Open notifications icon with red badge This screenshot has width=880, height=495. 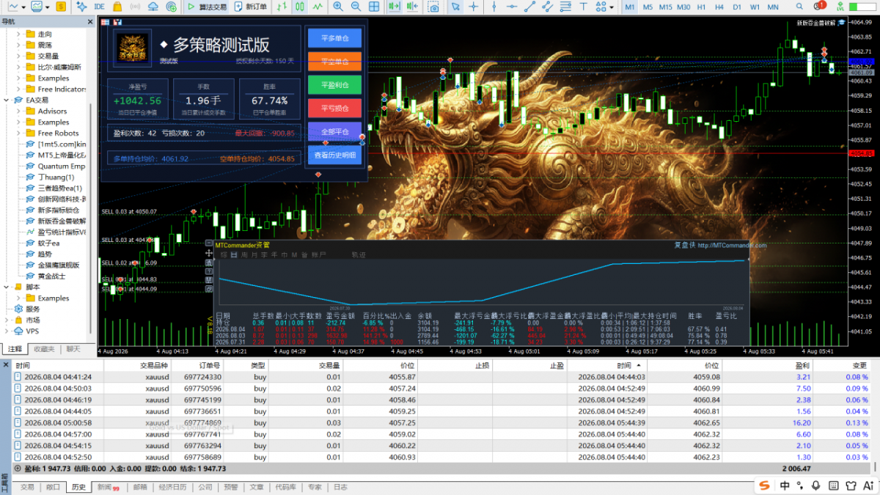pyautogui.click(x=819, y=6)
